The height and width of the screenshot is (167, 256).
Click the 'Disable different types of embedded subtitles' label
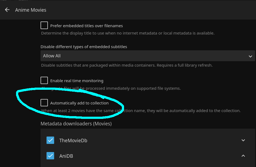point(84,47)
